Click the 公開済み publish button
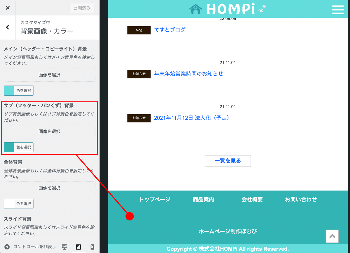Image resolution: width=350 pixels, height=253 pixels. tap(82, 8)
